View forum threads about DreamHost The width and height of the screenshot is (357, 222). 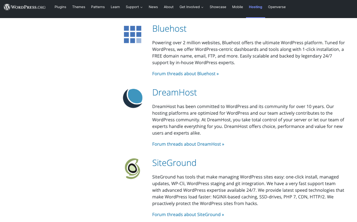(x=188, y=144)
